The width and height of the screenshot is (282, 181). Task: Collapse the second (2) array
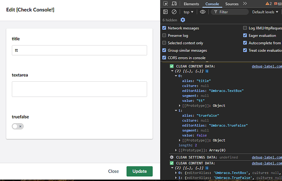172,168
